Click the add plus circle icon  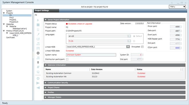(x=38, y=78)
